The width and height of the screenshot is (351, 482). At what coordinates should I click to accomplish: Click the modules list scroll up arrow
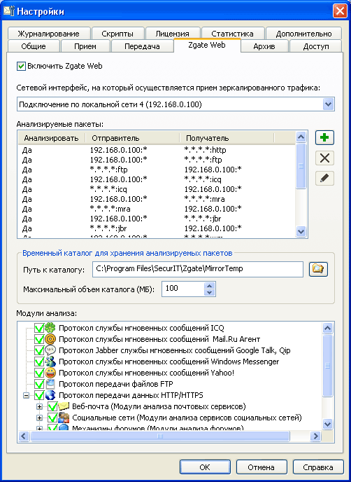coord(328,329)
